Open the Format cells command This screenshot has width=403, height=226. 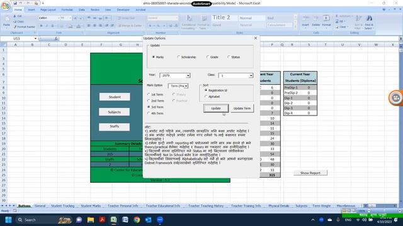coord(326,21)
